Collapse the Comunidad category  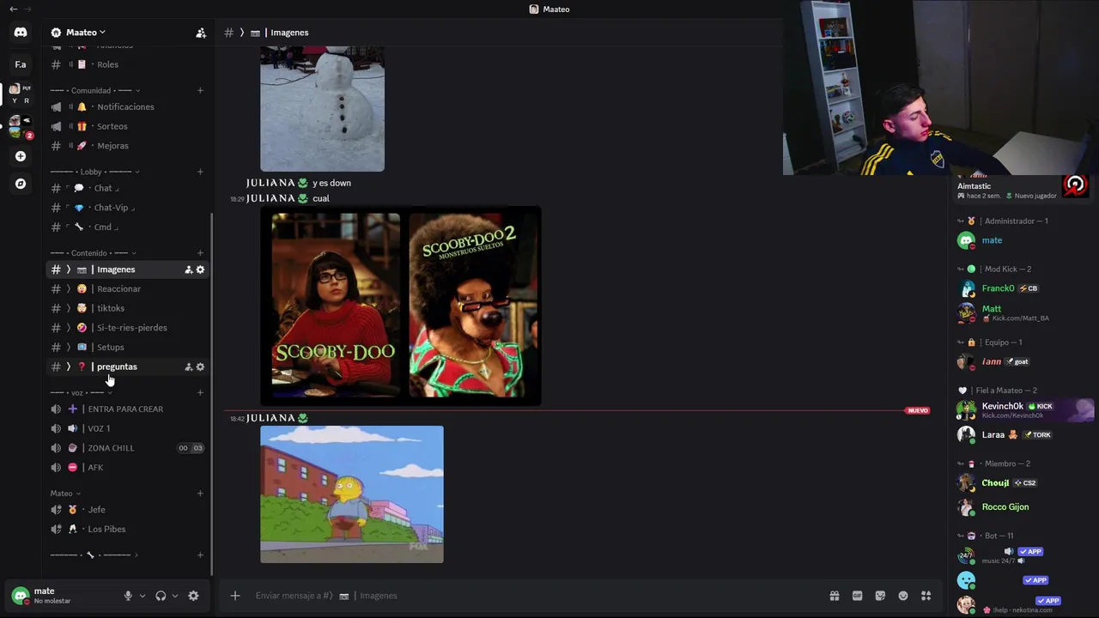(95, 90)
